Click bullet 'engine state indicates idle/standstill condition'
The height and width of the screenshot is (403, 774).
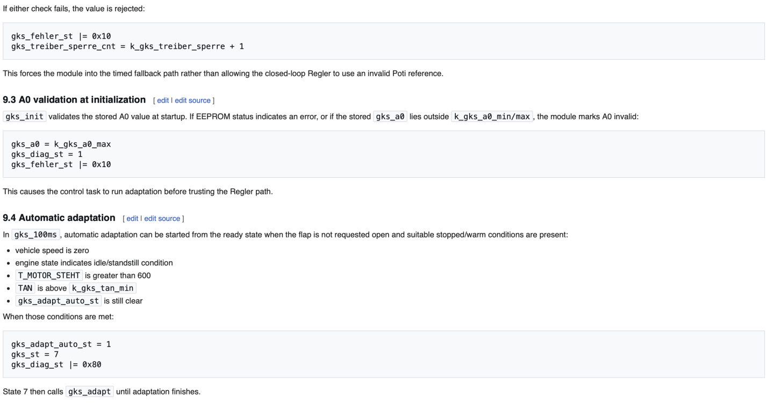[x=94, y=263]
